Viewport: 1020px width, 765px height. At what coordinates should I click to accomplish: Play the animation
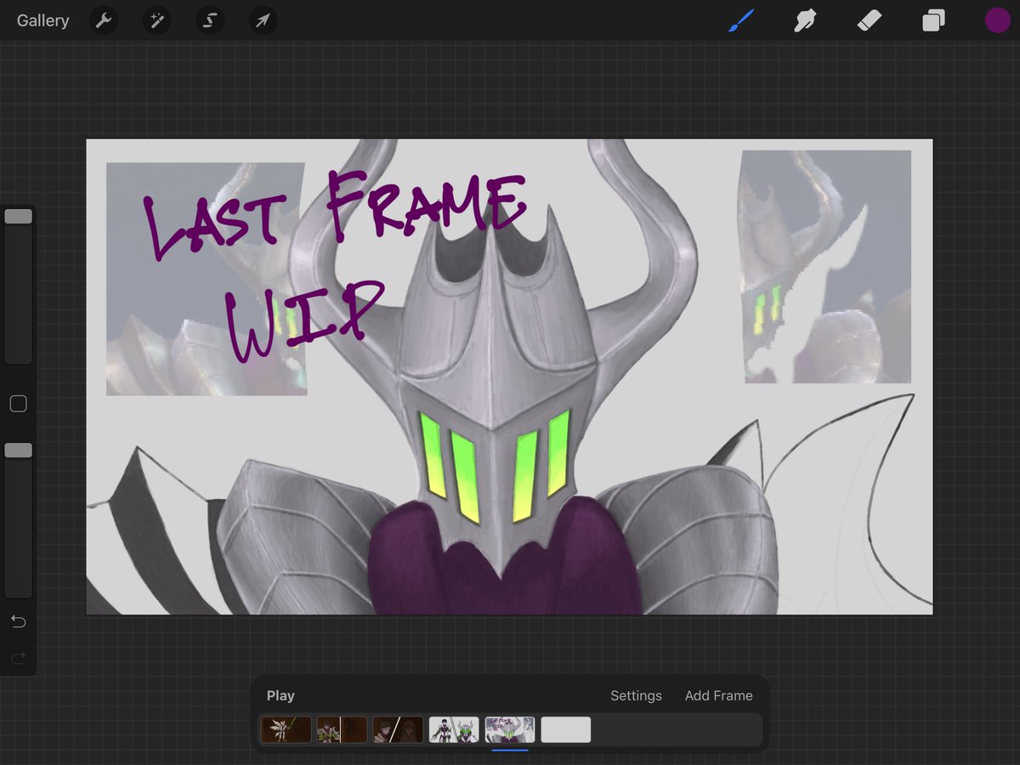tap(280, 695)
